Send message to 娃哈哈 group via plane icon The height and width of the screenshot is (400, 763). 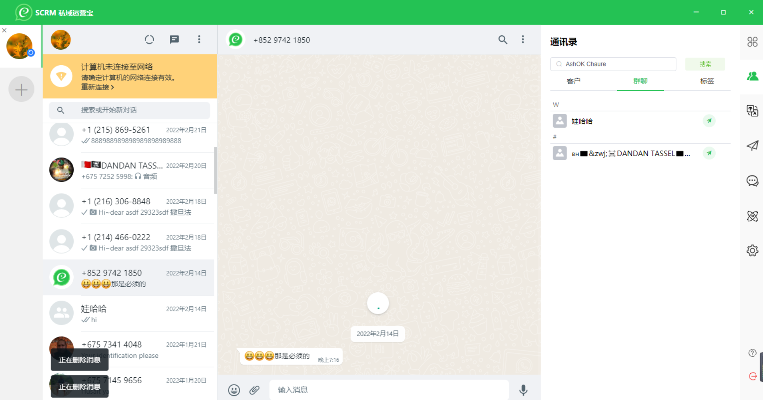tap(709, 121)
